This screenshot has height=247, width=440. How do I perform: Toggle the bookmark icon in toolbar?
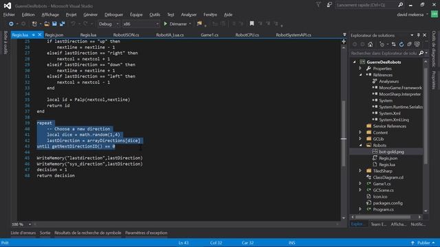tap(252, 24)
